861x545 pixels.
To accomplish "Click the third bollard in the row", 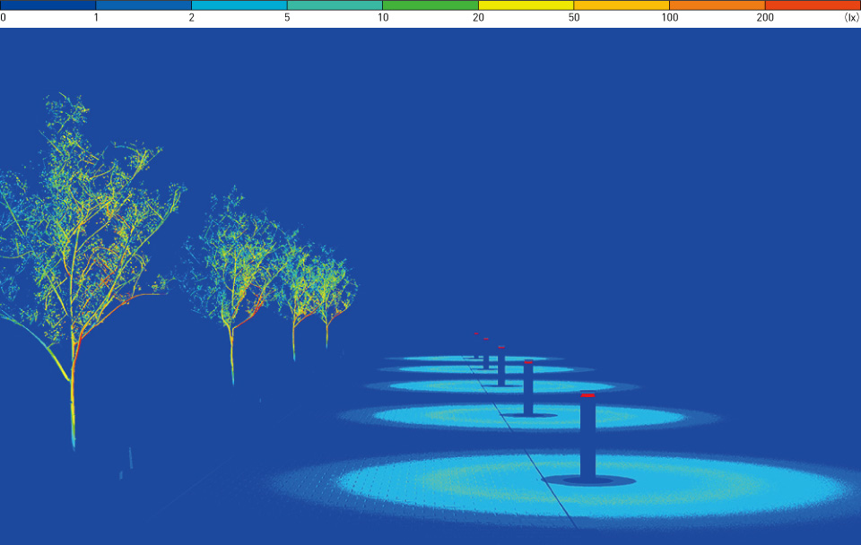I will click(x=501, y=368).
